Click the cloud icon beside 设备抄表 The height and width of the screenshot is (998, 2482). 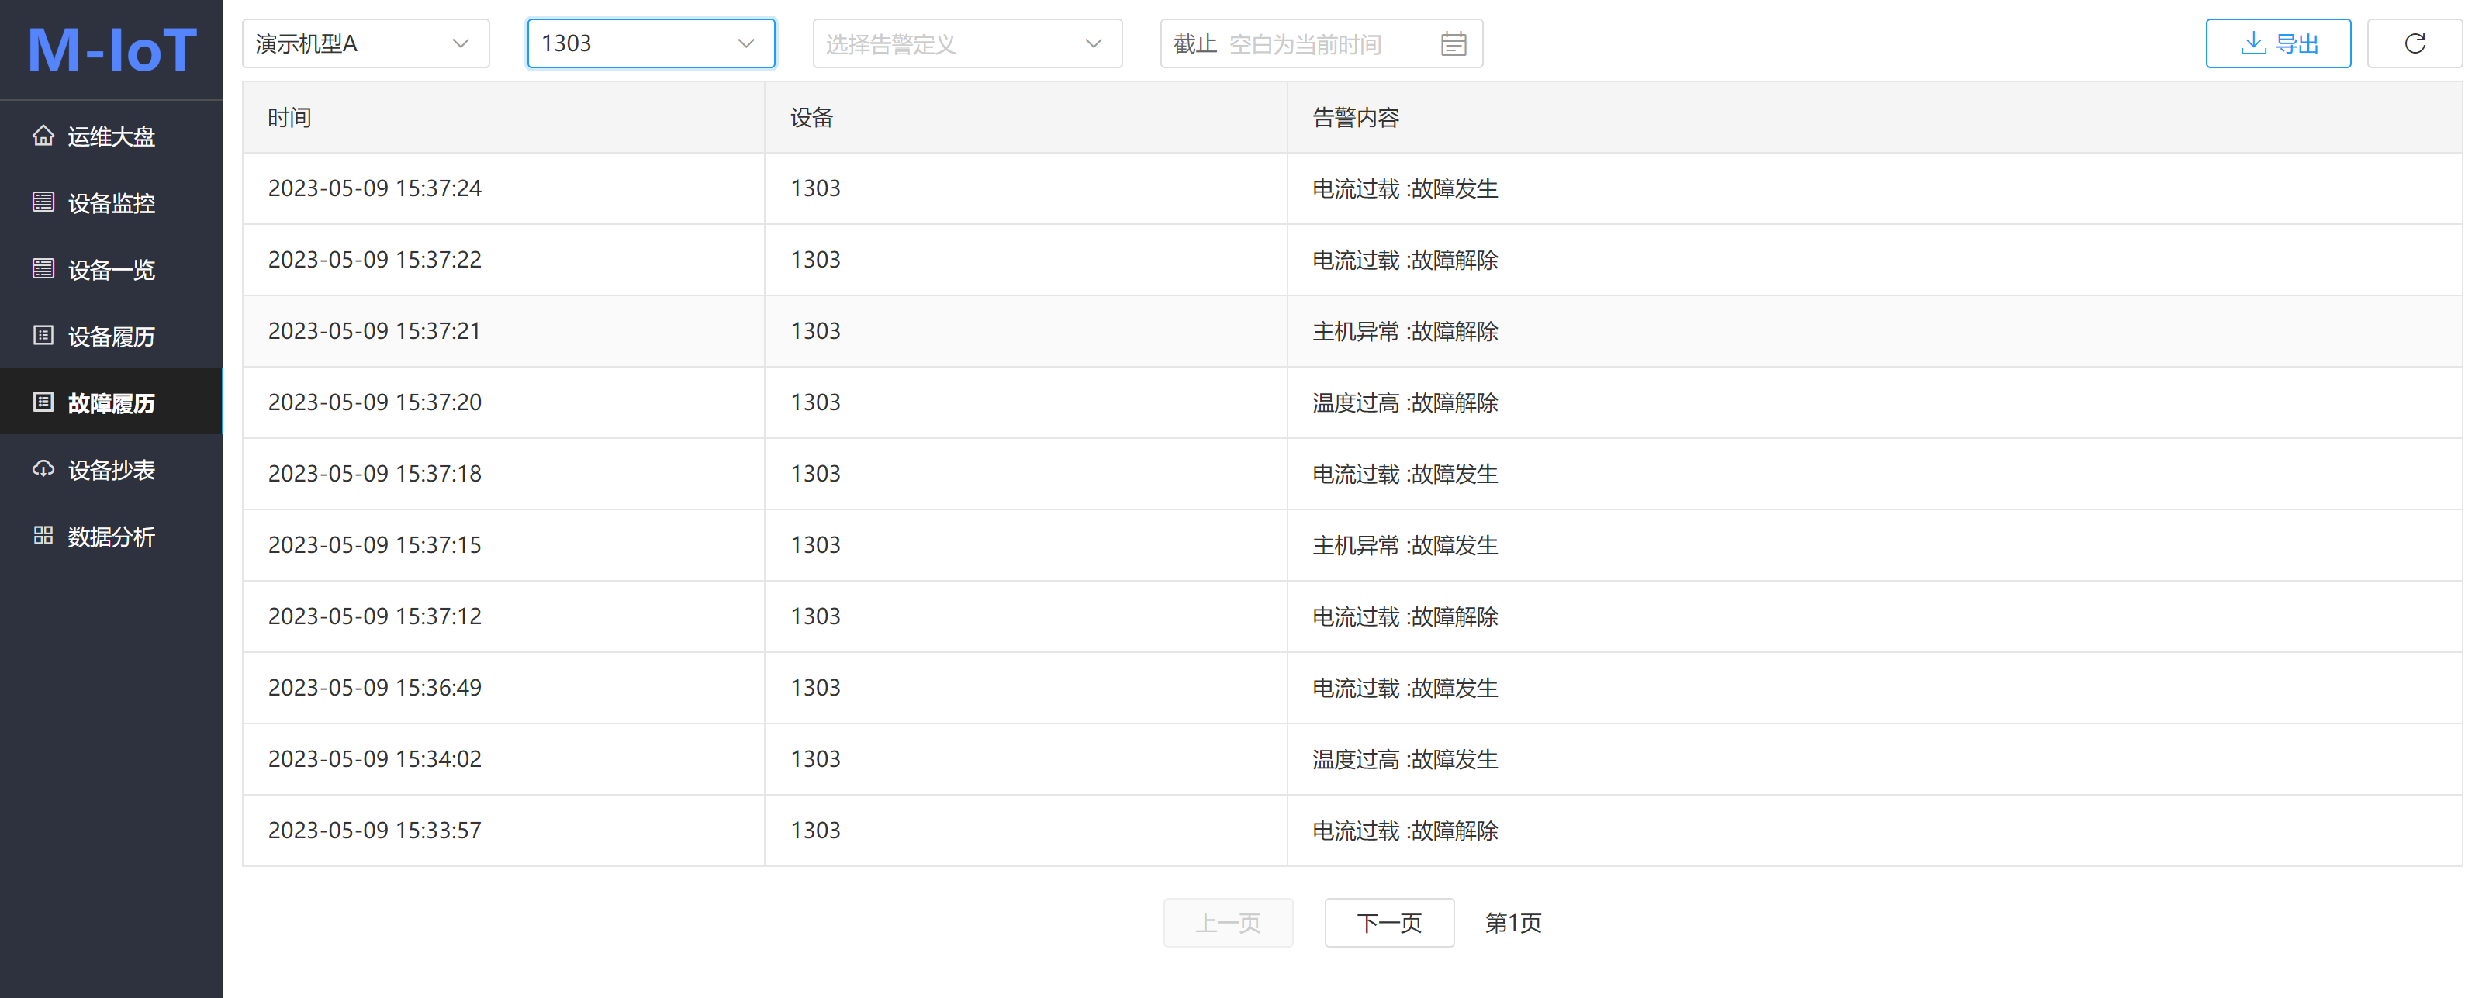pos(43,469)
